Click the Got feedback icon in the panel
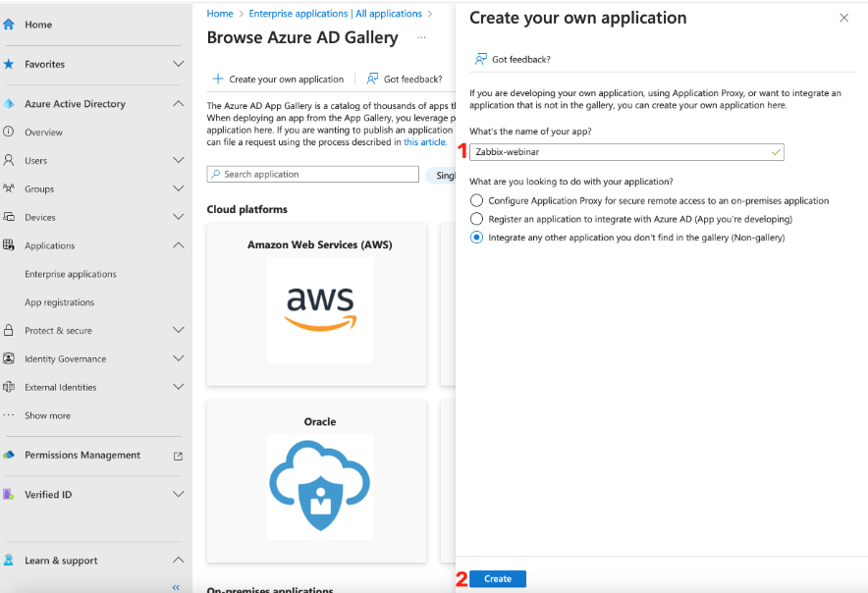Screen dimensions: 868x593 (x=480, y=59)
